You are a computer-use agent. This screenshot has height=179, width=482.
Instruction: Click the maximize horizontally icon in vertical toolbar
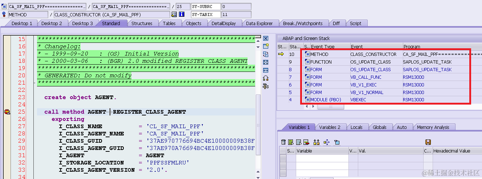point(266,70)
